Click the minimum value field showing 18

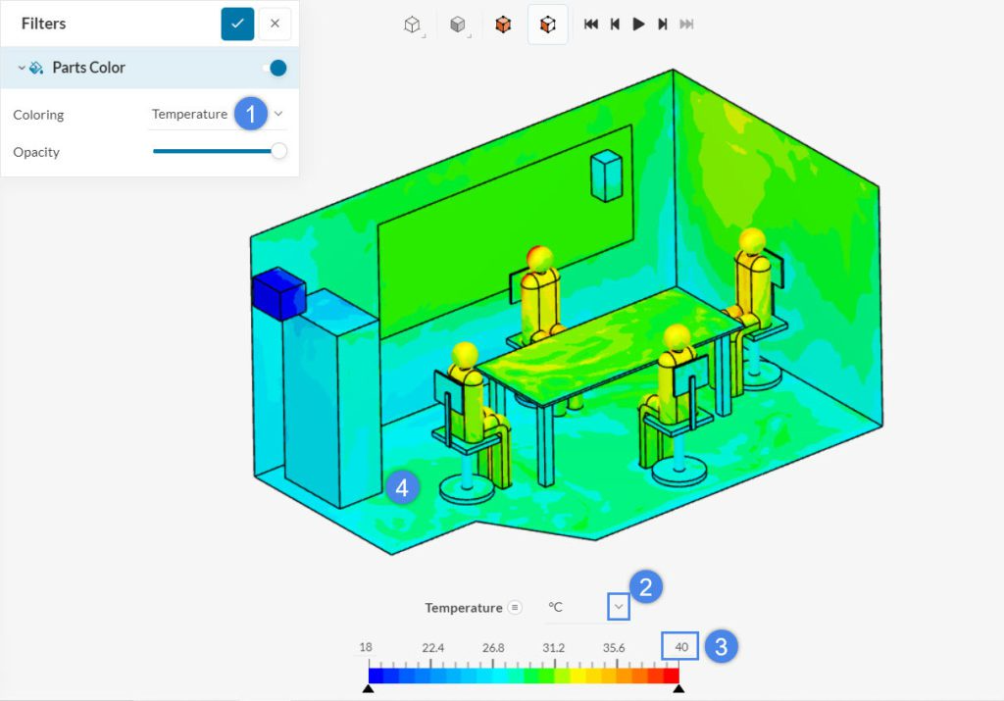pos(366,647)
